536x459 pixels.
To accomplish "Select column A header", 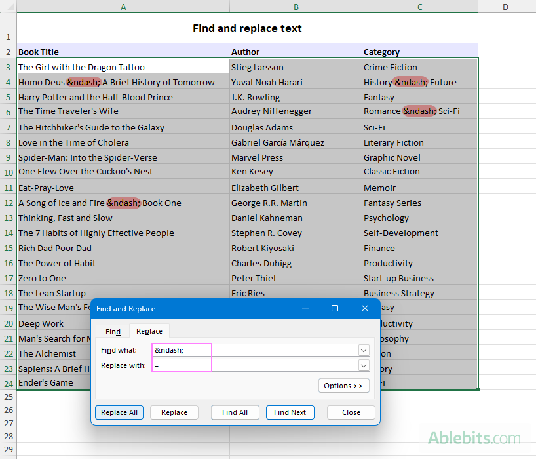I will click(123, 7).
